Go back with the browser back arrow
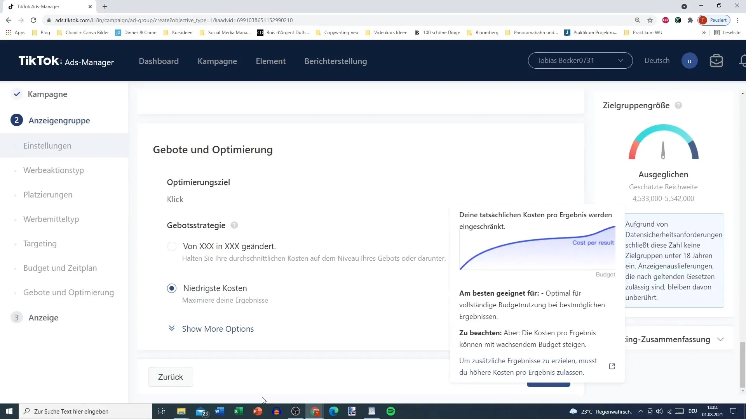The image size is (746, 419). [x=9, y=20]
